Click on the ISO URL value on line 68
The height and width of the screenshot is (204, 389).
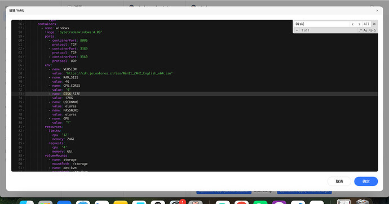click(x=119, y=73)
